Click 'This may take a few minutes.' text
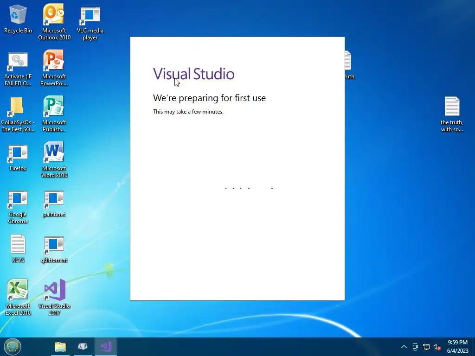The width and height of the screenshot is (475, 356). 188,112
